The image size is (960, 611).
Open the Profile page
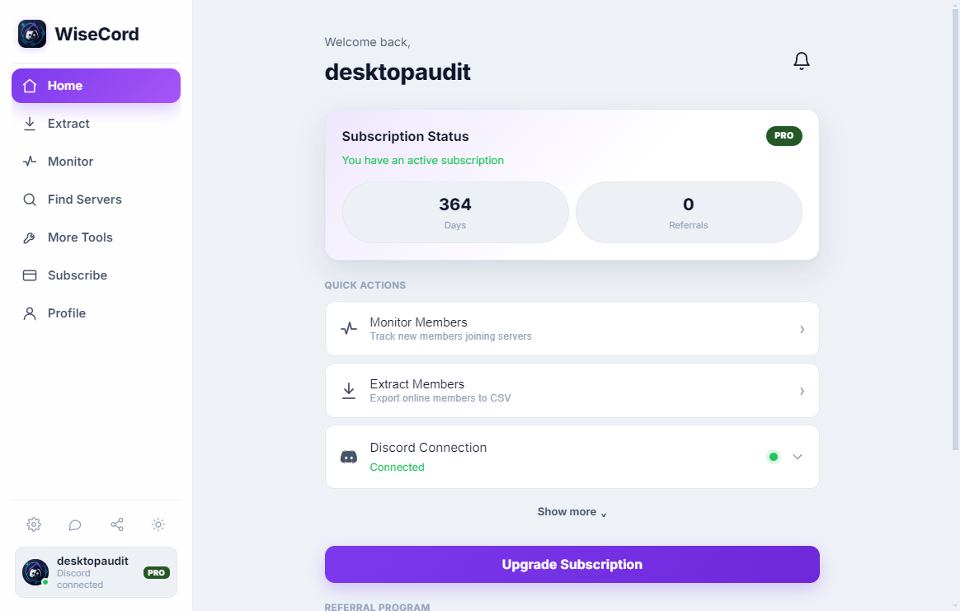96,313
